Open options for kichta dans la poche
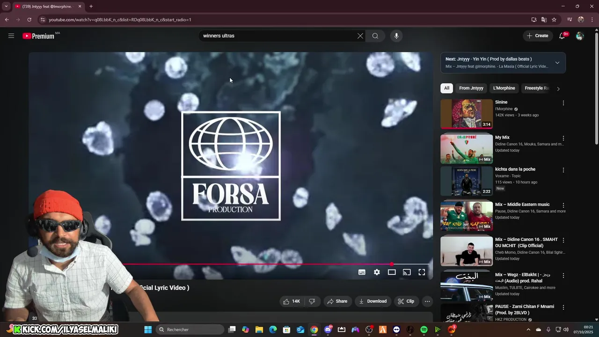 pos(563,170)
